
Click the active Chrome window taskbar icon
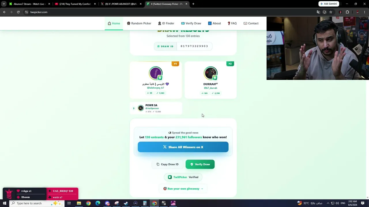coord(154,203)
